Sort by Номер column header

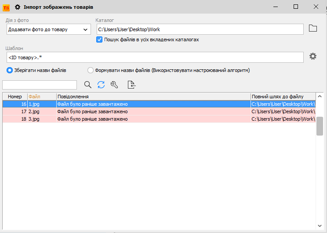tap(15, 97)
